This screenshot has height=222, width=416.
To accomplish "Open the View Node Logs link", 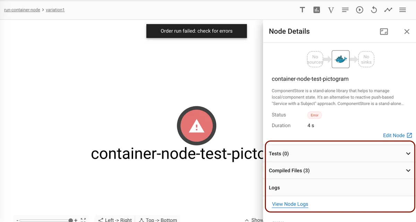I will coord(290,204).
